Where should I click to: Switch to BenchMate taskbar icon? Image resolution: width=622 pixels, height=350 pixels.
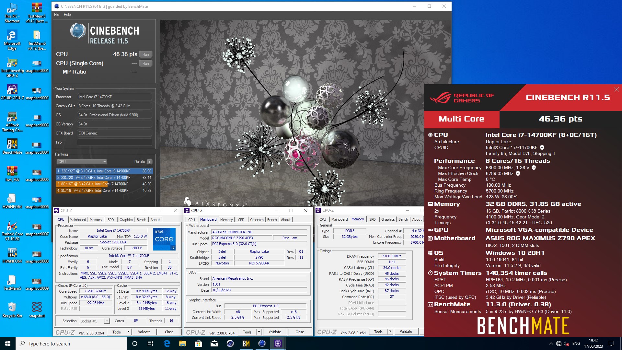[x=246, y=344]
